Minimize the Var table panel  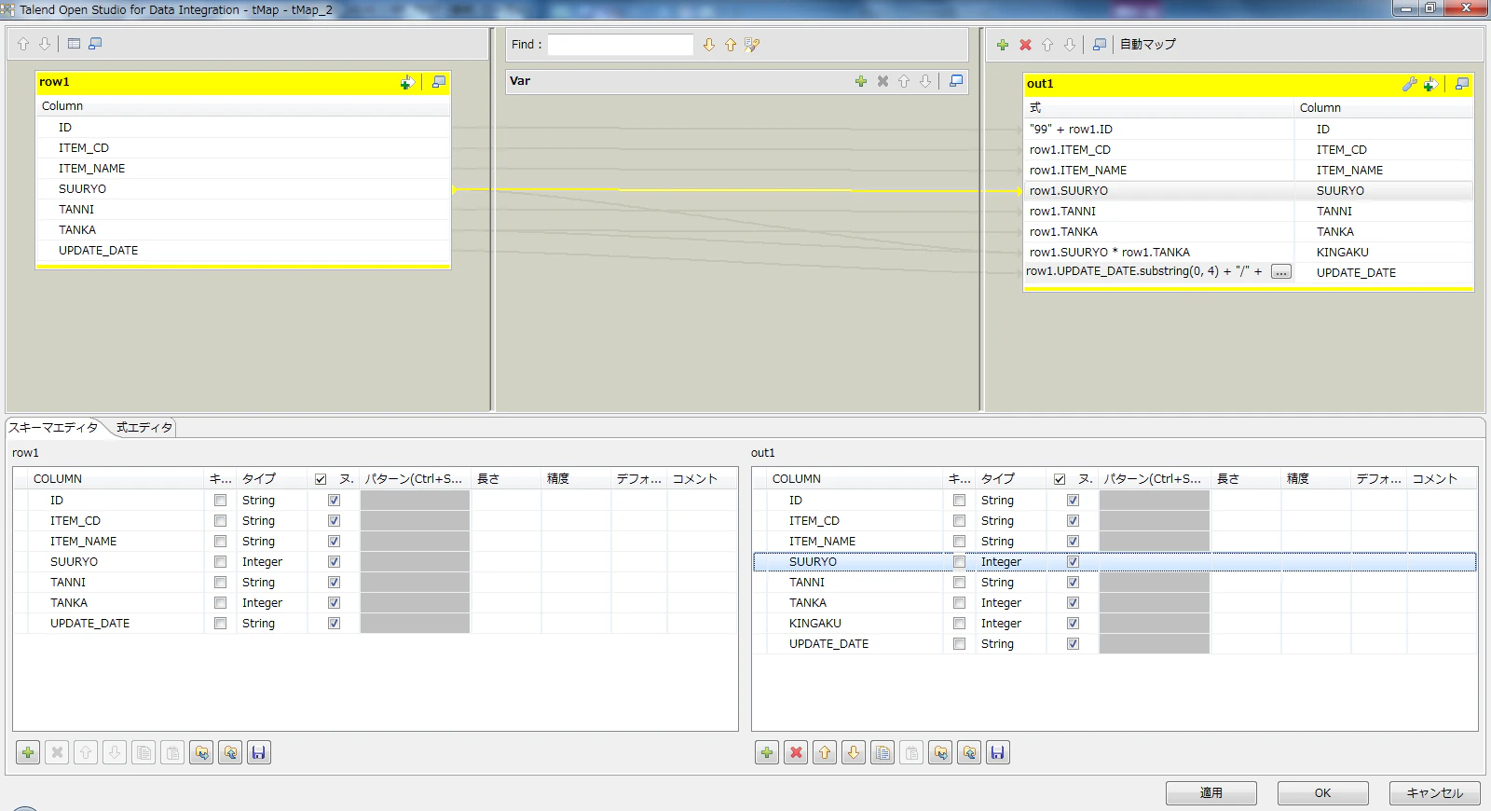click(956, 81)
